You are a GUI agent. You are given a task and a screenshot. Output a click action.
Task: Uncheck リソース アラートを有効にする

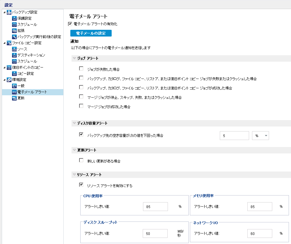pos(81,185)
